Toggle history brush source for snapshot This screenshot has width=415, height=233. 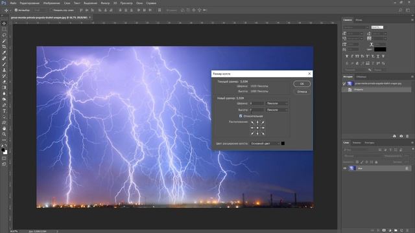point(344,83)
